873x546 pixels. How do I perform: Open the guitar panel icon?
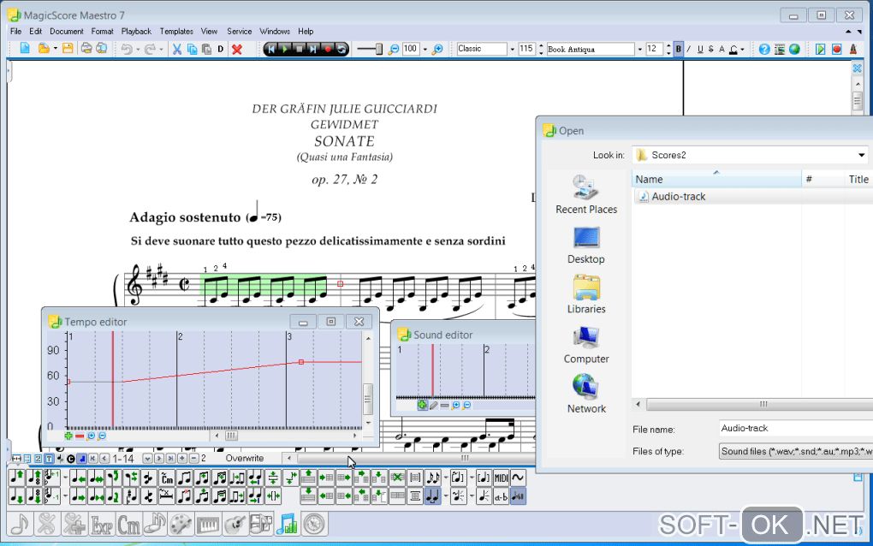(235, 523)
